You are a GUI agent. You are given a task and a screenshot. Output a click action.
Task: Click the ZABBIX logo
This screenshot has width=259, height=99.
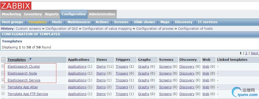coord(16,6)
